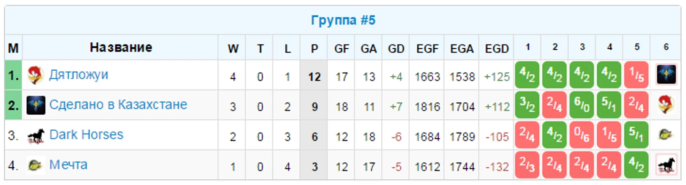Viewport: 686px width, 185px height.
Task: Click the Мечта team logo
Action: click(36, 165)
